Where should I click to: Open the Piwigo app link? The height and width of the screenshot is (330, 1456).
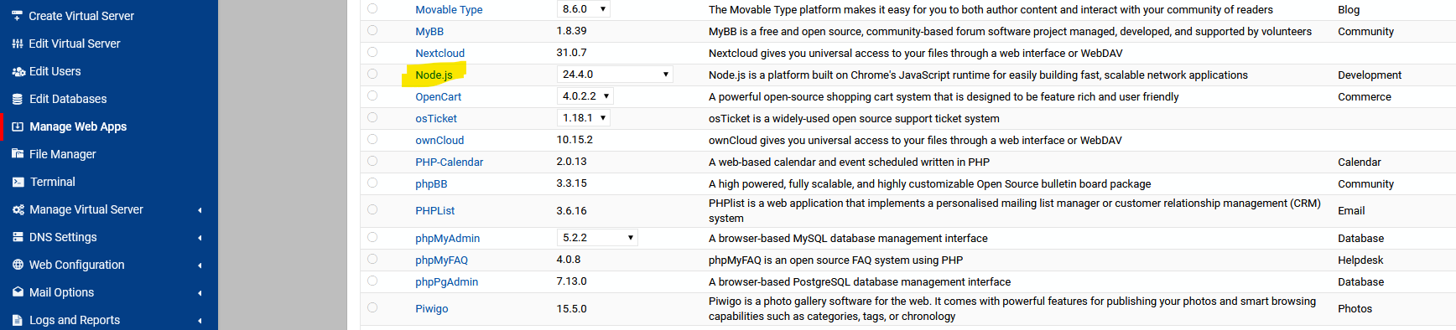tap(431, 309)
